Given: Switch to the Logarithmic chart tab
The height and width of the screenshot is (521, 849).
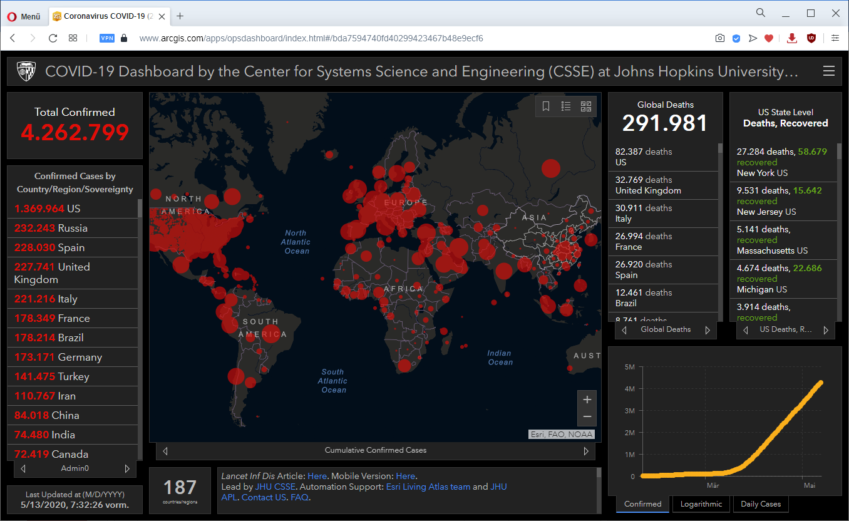Looking at the screenshot, I should pyautogui.click(x=701, y=504).
